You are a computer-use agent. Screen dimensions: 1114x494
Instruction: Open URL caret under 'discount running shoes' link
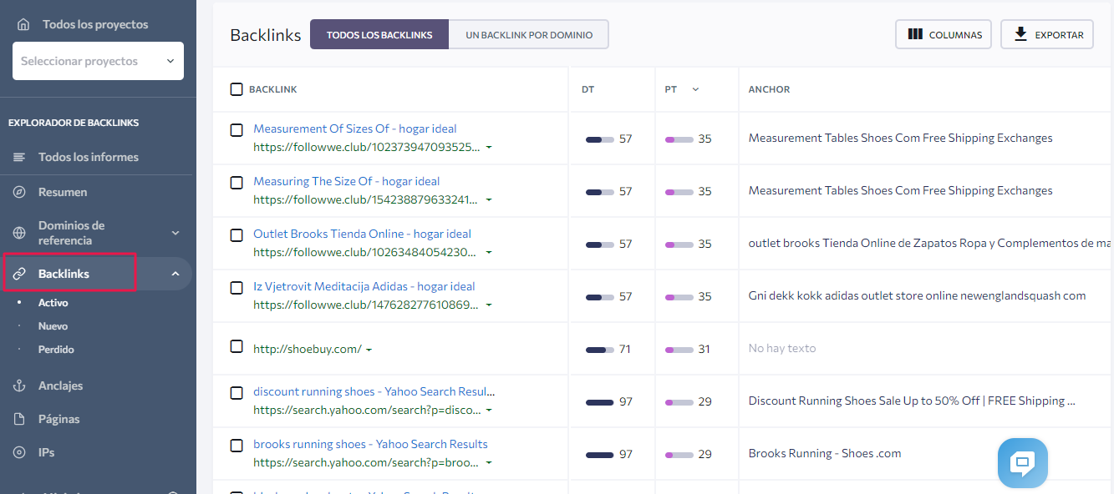tap(489, 411)
